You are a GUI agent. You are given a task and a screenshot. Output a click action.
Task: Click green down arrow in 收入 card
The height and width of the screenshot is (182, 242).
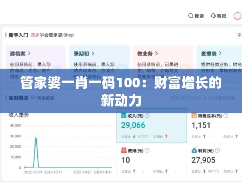point(134,136)
